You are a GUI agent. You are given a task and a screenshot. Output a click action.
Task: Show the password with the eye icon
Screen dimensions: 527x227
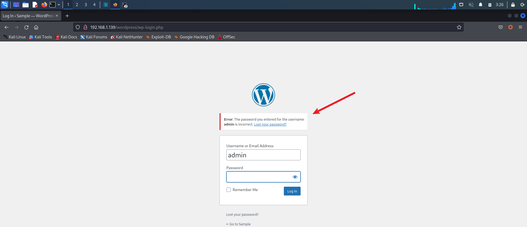click(x=295, y=177)
